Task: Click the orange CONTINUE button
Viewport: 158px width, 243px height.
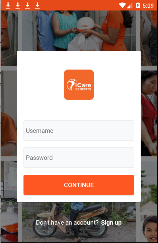Action: coord(79,185)
